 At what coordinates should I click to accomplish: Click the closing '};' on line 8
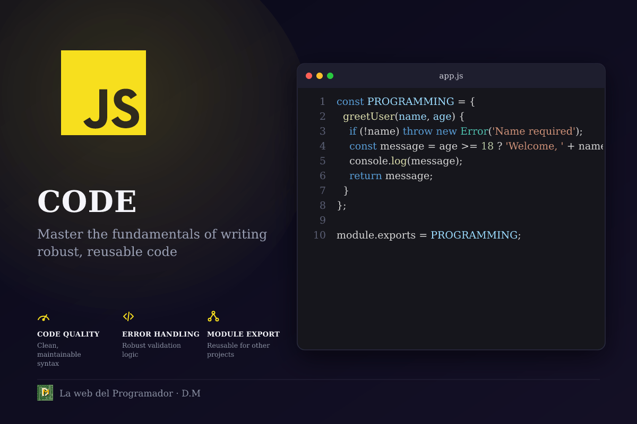341,205
